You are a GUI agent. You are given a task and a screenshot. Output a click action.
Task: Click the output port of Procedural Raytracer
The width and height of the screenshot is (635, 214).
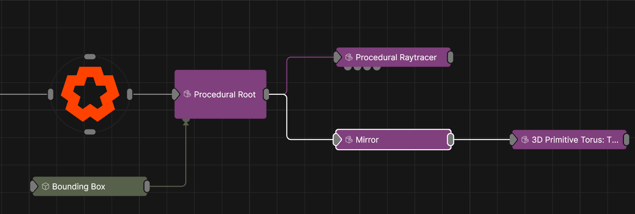click(451, 57)
